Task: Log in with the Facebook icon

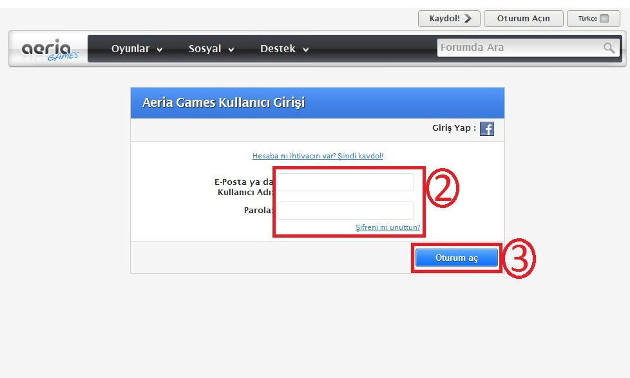Action: 487,129
